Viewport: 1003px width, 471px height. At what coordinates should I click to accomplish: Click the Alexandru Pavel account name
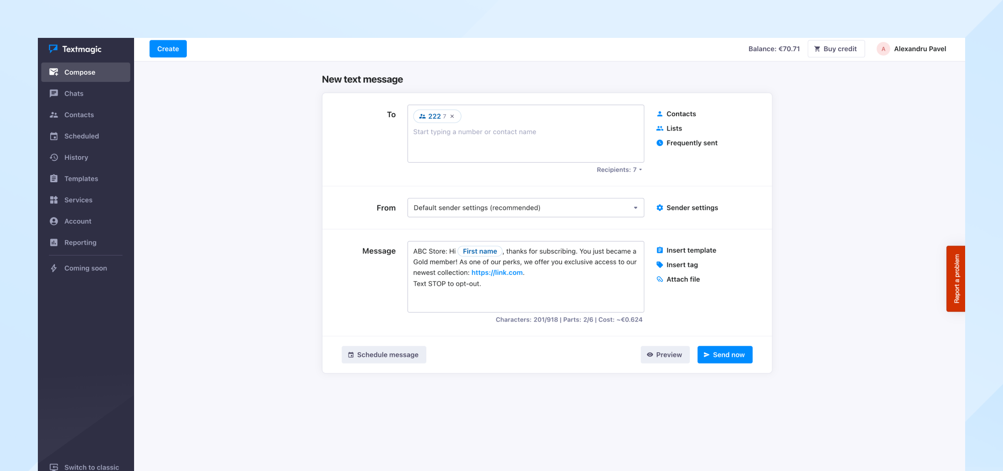pos(920,49)
